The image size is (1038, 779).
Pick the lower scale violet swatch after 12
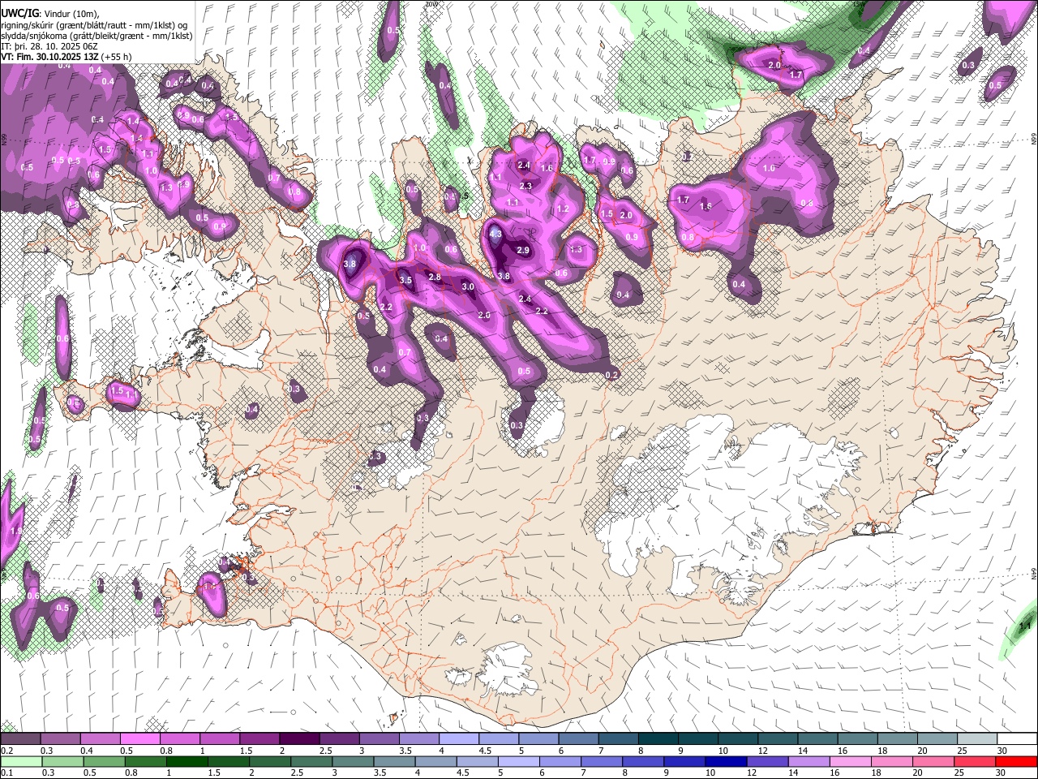pos(768,761)
